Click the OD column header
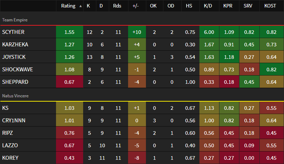This screenshot has width=284, height=164. 171,6
